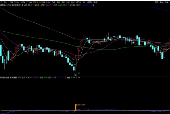Click the stock name chart title label
The width and height of the screenshot is (170, 114).
[x=11, y=5]
